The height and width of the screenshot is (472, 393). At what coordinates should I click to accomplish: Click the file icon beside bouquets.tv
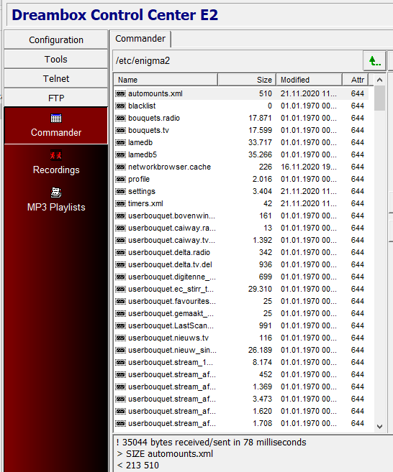point(121,130)
